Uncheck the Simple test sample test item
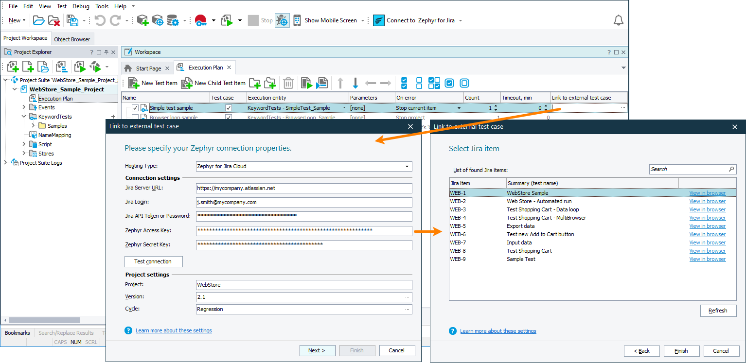The image size is (746, 363). (x=135, y=107)
